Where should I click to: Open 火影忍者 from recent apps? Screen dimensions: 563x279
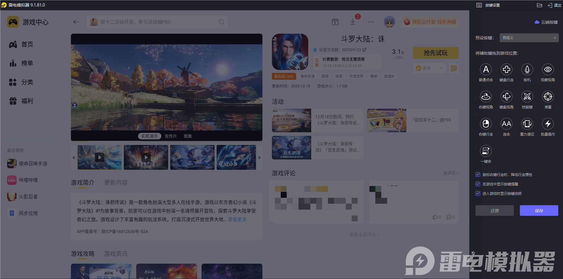(x=23, y=197)
